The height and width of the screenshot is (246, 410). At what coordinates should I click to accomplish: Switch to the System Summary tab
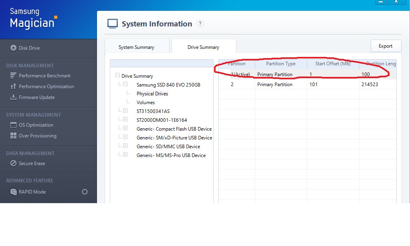137,46
